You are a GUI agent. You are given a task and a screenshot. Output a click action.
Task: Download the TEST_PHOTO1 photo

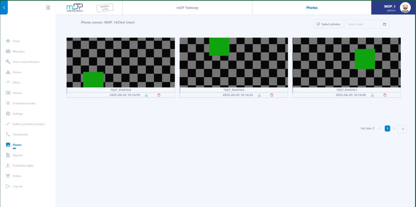372,95
